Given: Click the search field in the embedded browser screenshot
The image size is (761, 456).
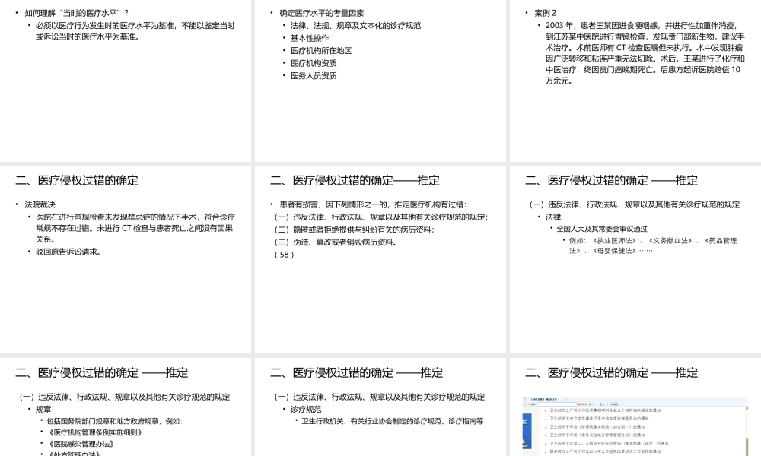Looking at the screenshot, I should [x=556, y=403].
